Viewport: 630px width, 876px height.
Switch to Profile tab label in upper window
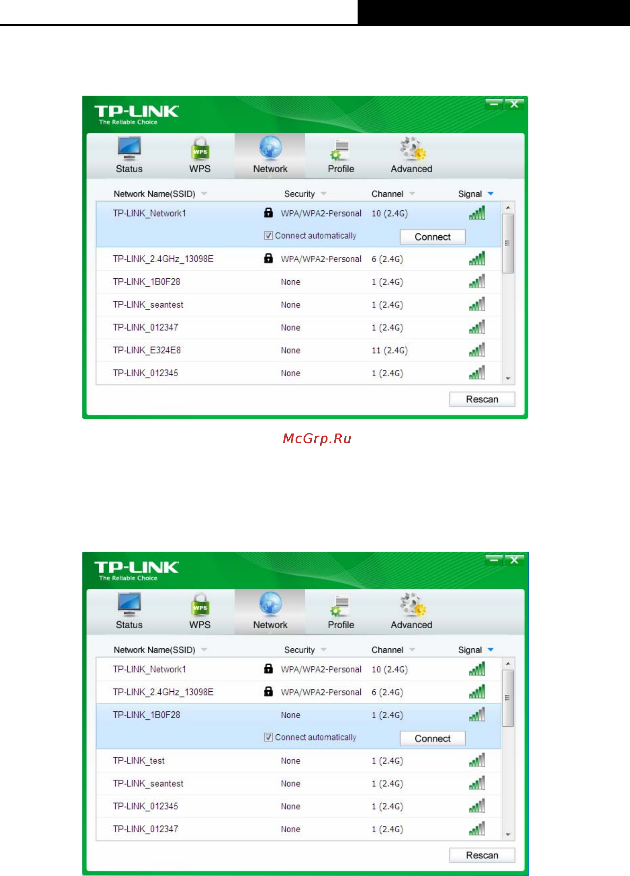click(x=341, y=169)
